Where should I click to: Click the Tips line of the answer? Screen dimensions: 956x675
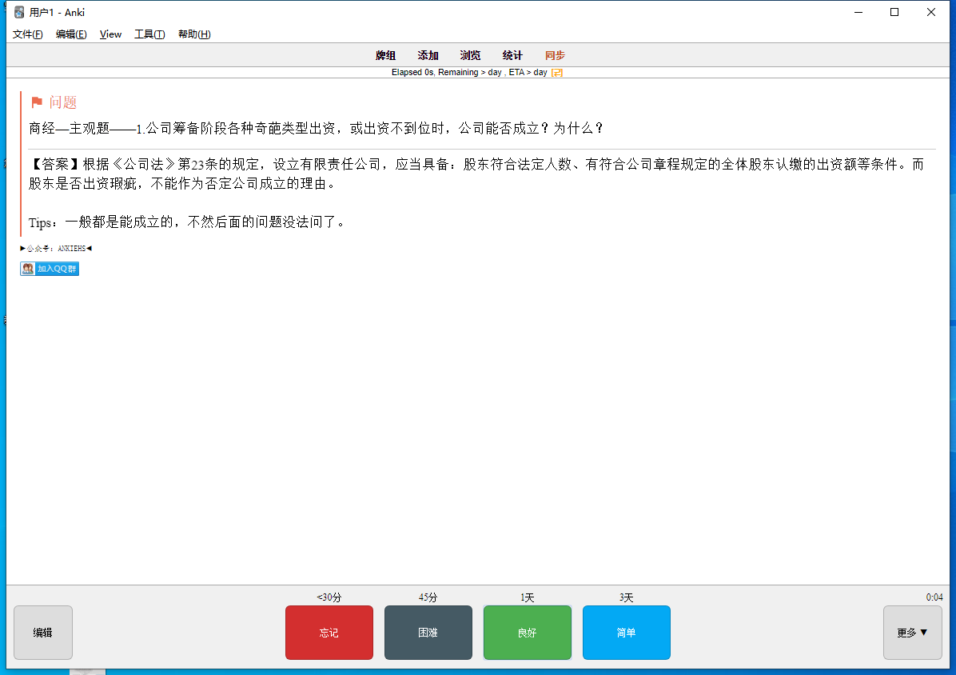click(x=188, y=222)
